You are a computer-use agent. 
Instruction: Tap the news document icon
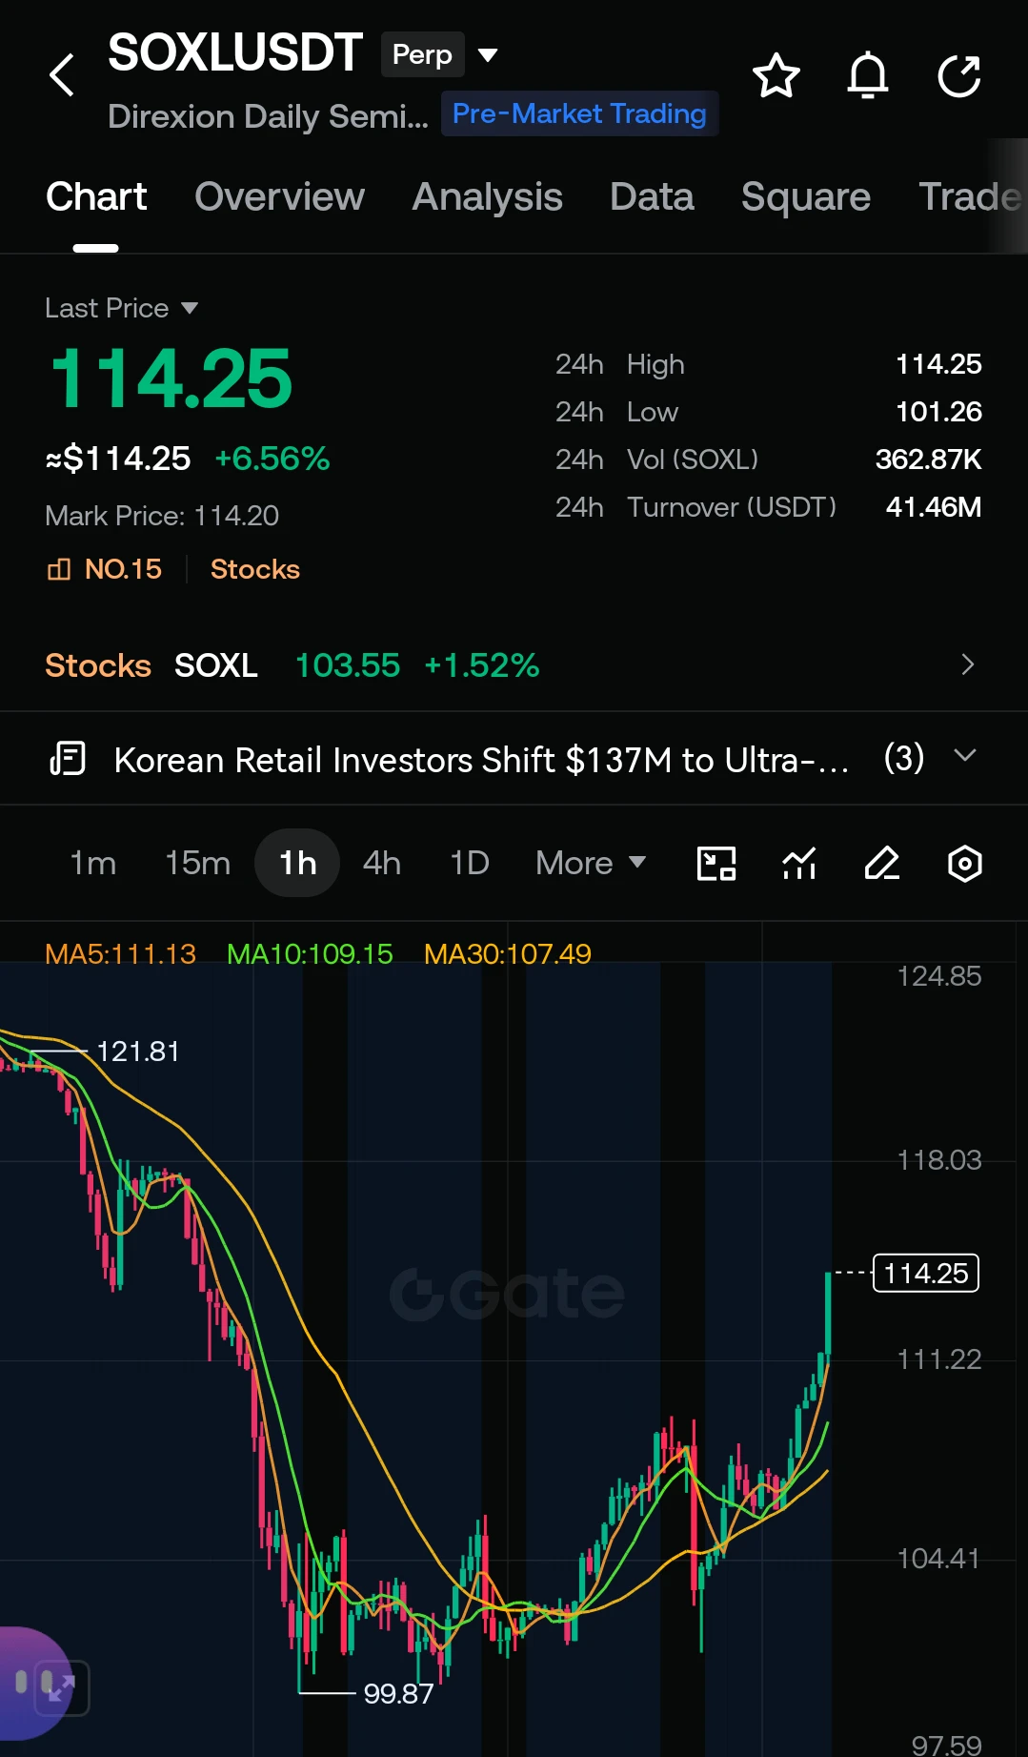pos(68,759)
